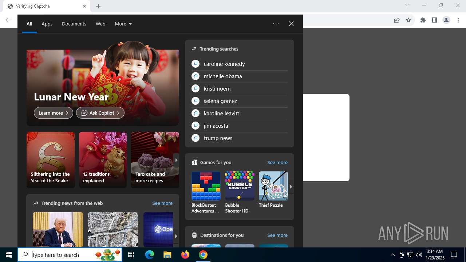Switch to the Documents search tab
Image resolution: width=466 pixels, height=262 pixels.
coord(74,24)
